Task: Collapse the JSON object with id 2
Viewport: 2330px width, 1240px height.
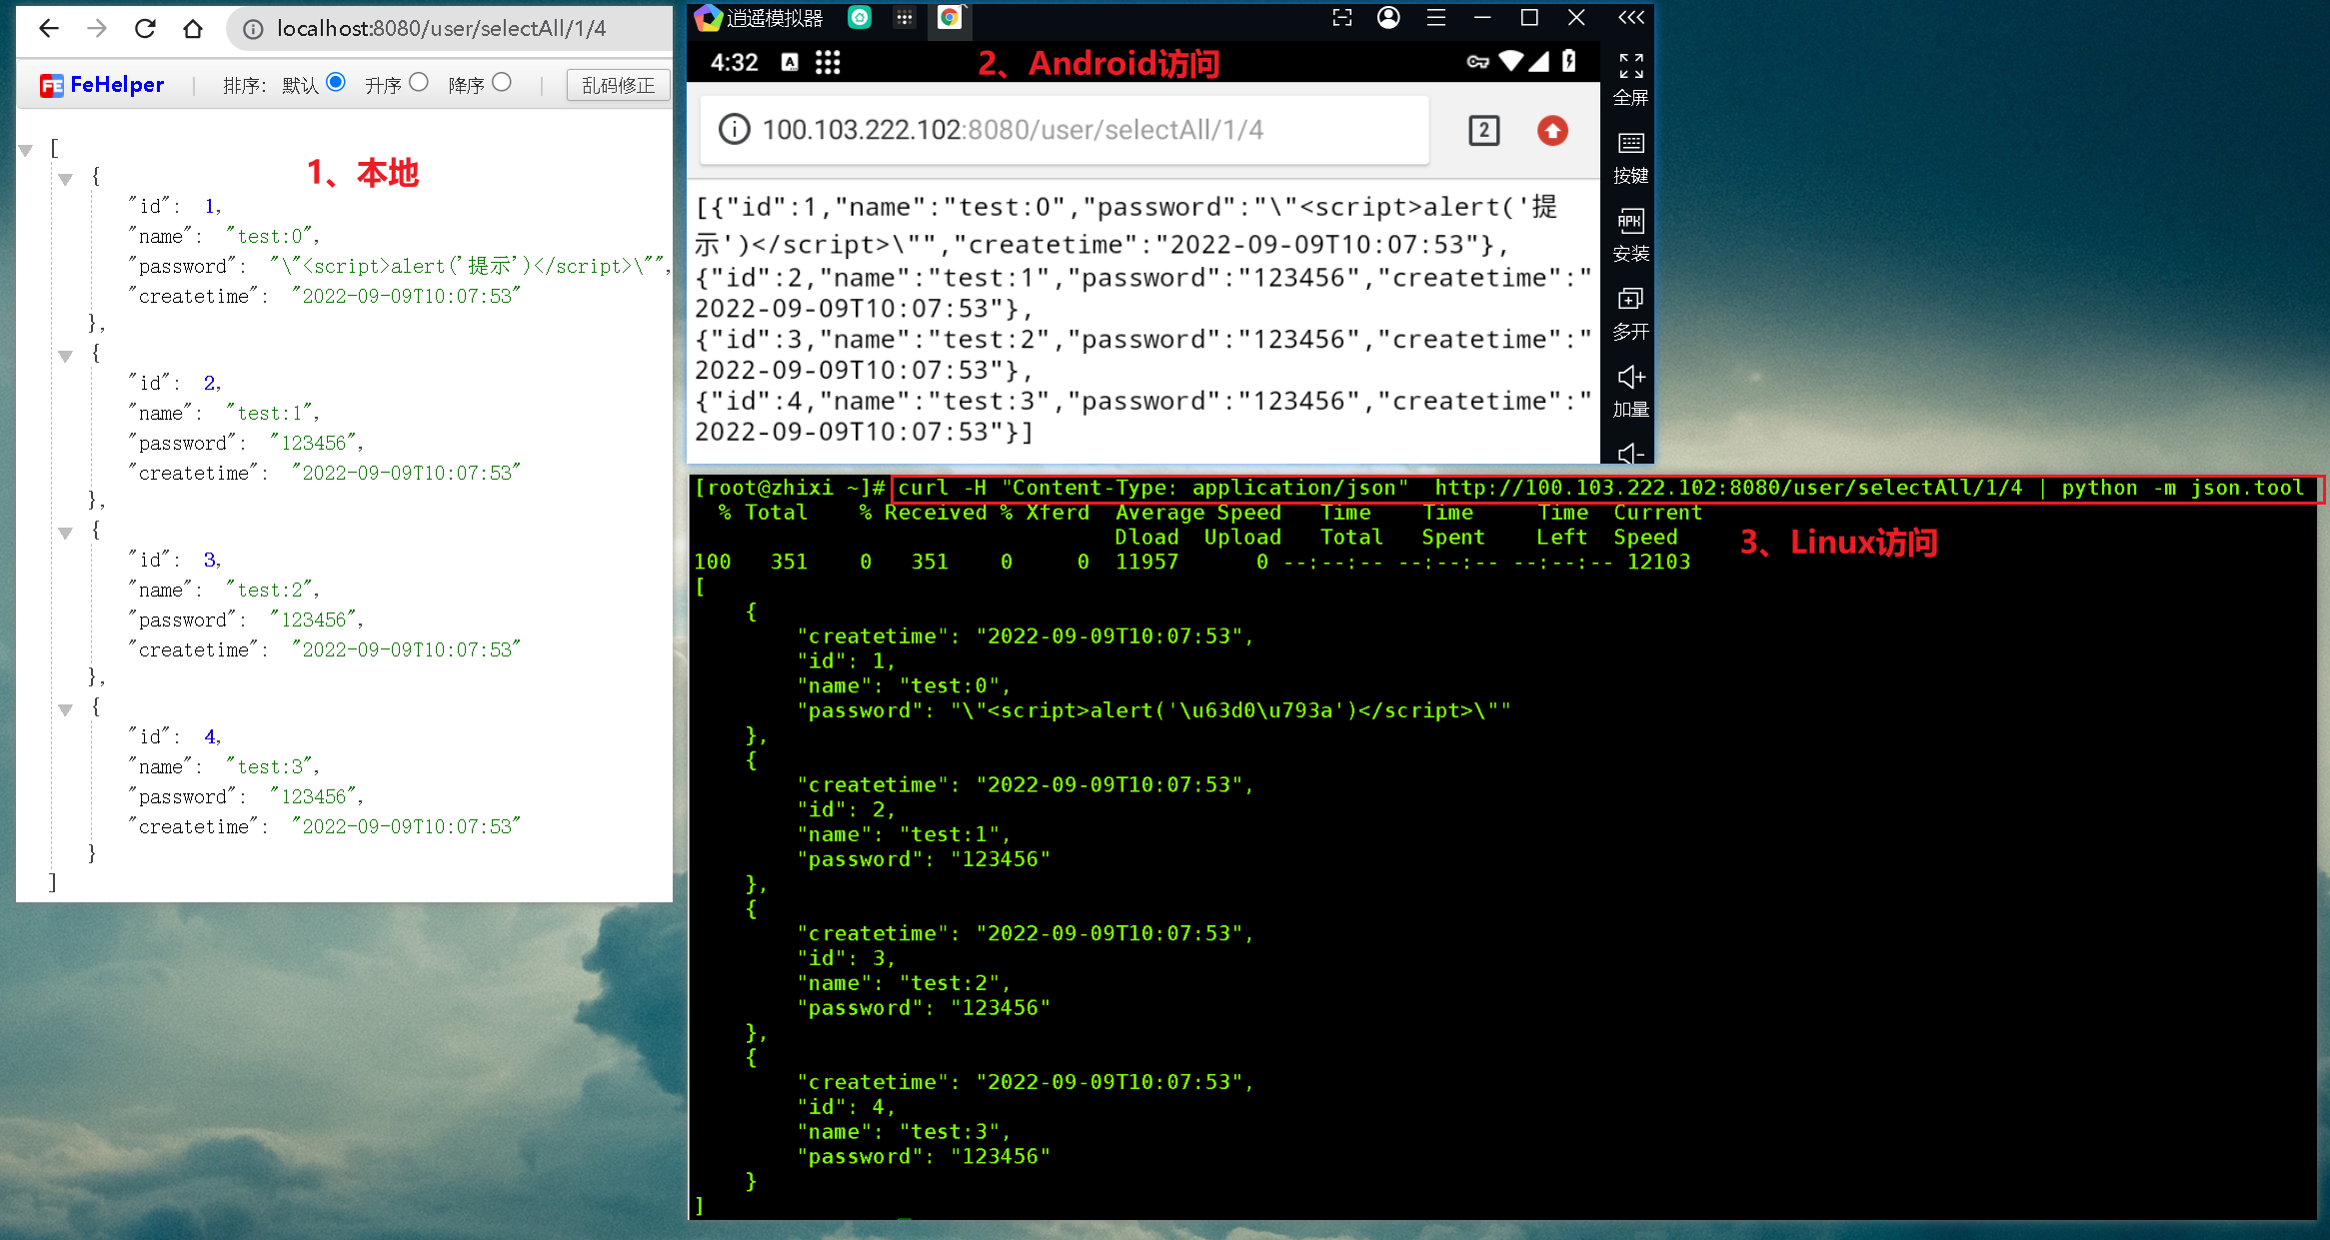Action: 66,356
